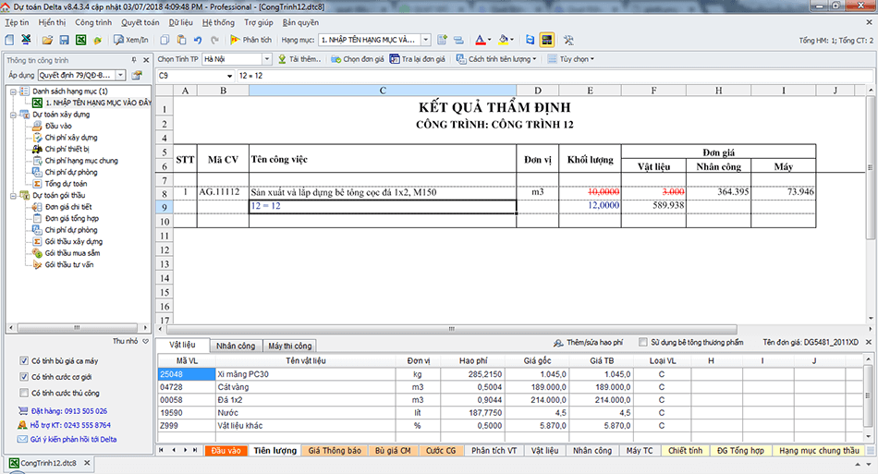Click the open folder icon in toolbar

pyautogui.click(x=46, y=41)
